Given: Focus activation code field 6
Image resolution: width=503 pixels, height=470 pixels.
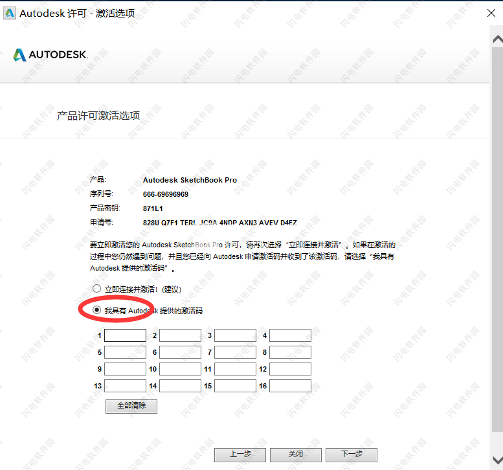Looking at the screenshot, I should 180,352.
